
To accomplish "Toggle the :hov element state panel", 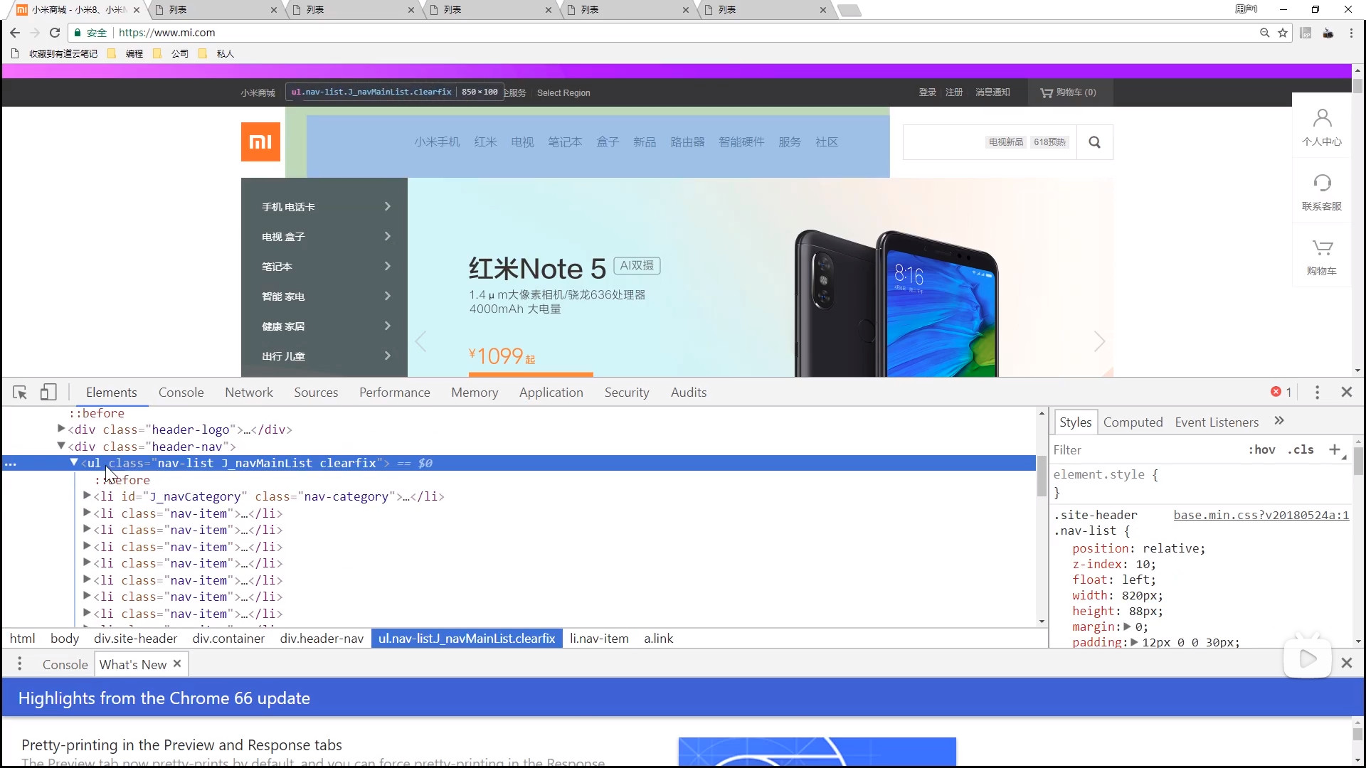I will [1261, 450].
